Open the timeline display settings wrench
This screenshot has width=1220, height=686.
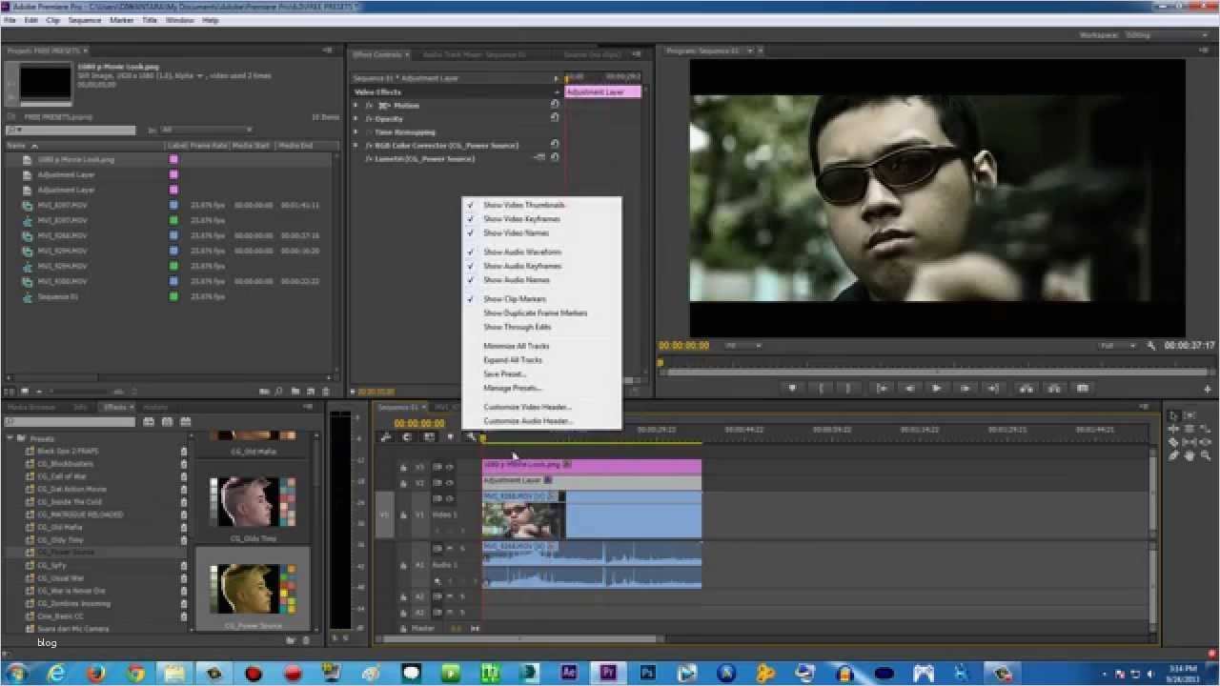[471, 437]
